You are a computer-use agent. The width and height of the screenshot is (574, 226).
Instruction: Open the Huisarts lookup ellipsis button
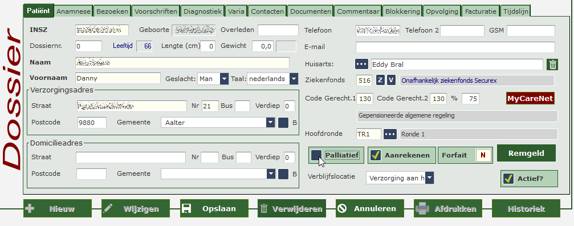point(362,64)
